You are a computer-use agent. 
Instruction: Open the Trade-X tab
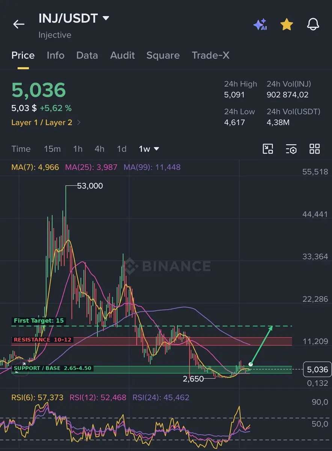click(x=211, y=56)
